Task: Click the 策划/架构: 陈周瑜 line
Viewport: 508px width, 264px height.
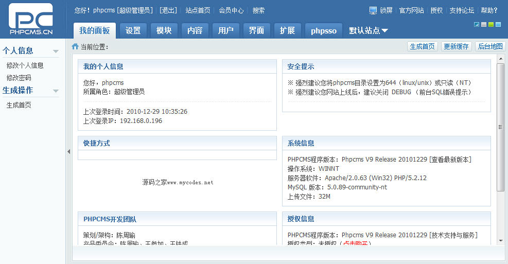Action: pyautogui.click(x=109, y=235)
